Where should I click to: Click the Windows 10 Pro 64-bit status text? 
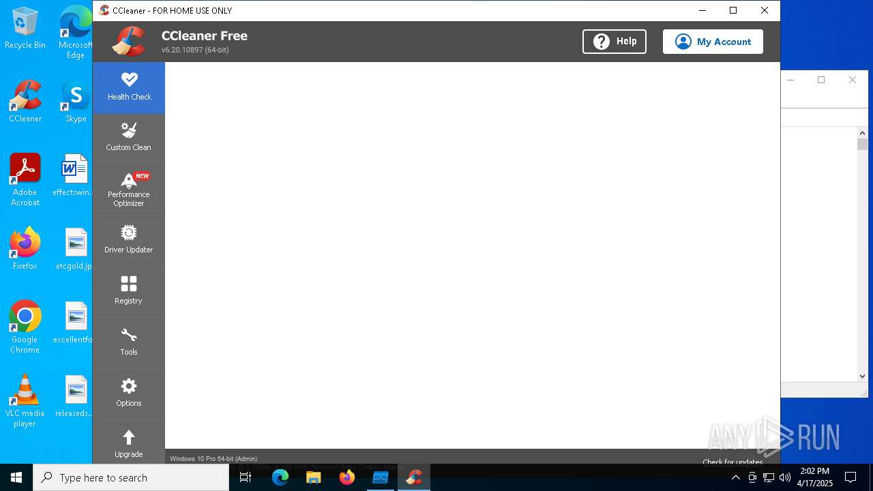coord(213,459)
